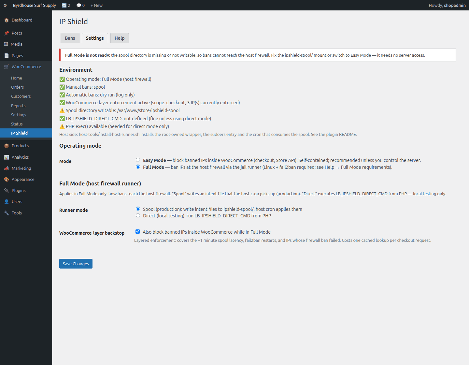Click Byrdhouse Surf Supply site name link
The height and width of the screenshot is (365, 469).
click(x=35, y=6)
